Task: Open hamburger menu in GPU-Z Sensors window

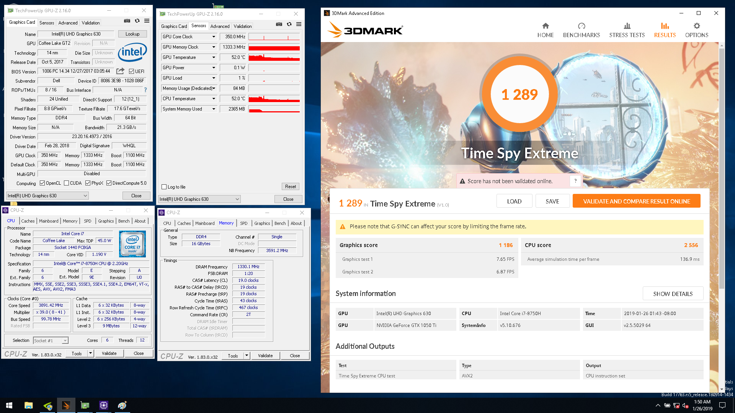Action: coord(299,24)
